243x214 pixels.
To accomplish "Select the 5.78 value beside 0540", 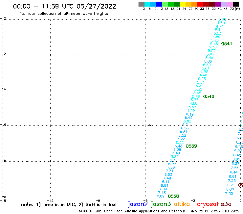I will 196,96.
